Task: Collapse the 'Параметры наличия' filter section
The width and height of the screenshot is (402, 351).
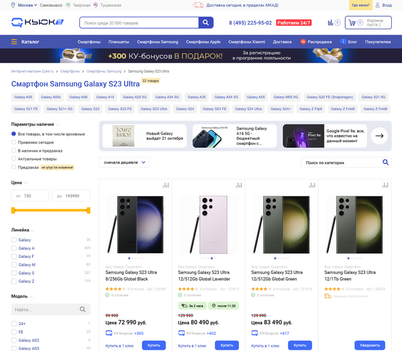Action: coord(57,124)
